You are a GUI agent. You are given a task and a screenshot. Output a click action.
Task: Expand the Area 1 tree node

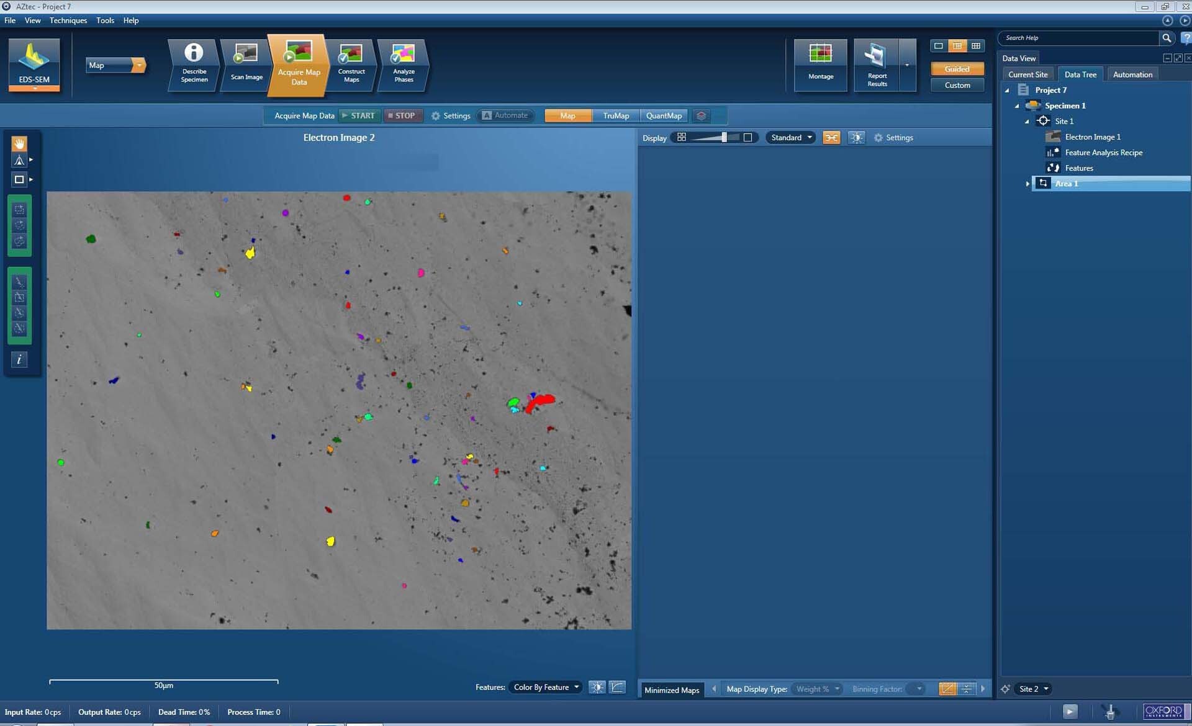click(x=1027, y=184)
